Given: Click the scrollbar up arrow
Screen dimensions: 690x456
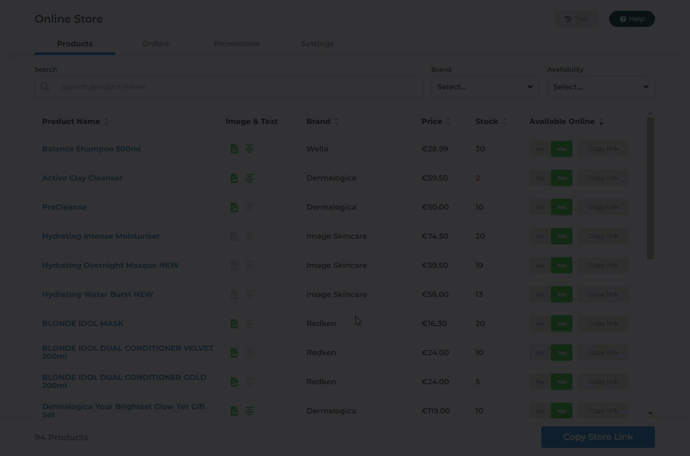Looking at the screenshot, I should point(650,114).
